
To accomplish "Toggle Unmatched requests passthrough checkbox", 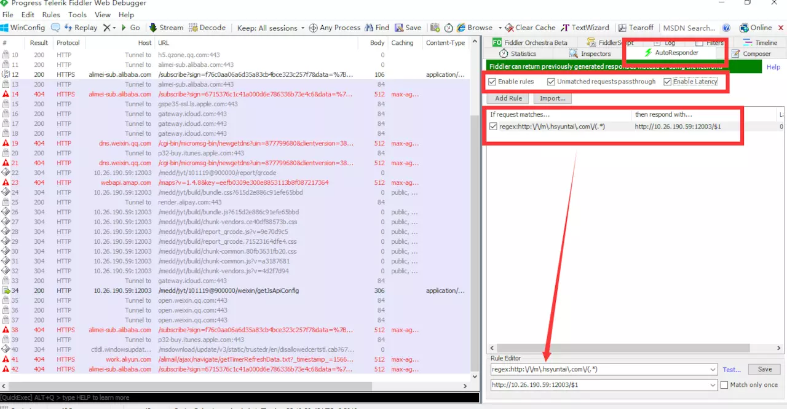I will [x=551, y=82].
